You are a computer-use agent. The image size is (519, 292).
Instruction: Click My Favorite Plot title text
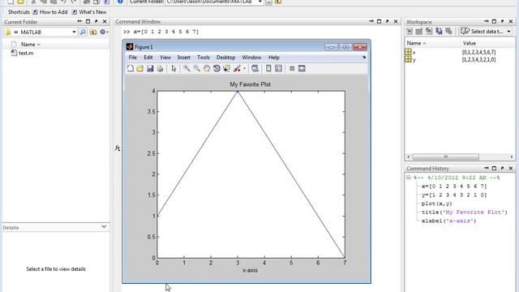click(x=251, y=84)
